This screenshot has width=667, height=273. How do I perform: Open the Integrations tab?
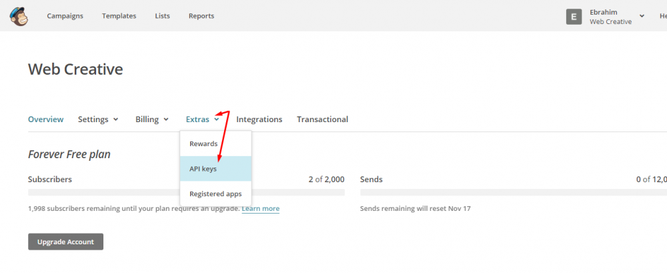(259, 119)
